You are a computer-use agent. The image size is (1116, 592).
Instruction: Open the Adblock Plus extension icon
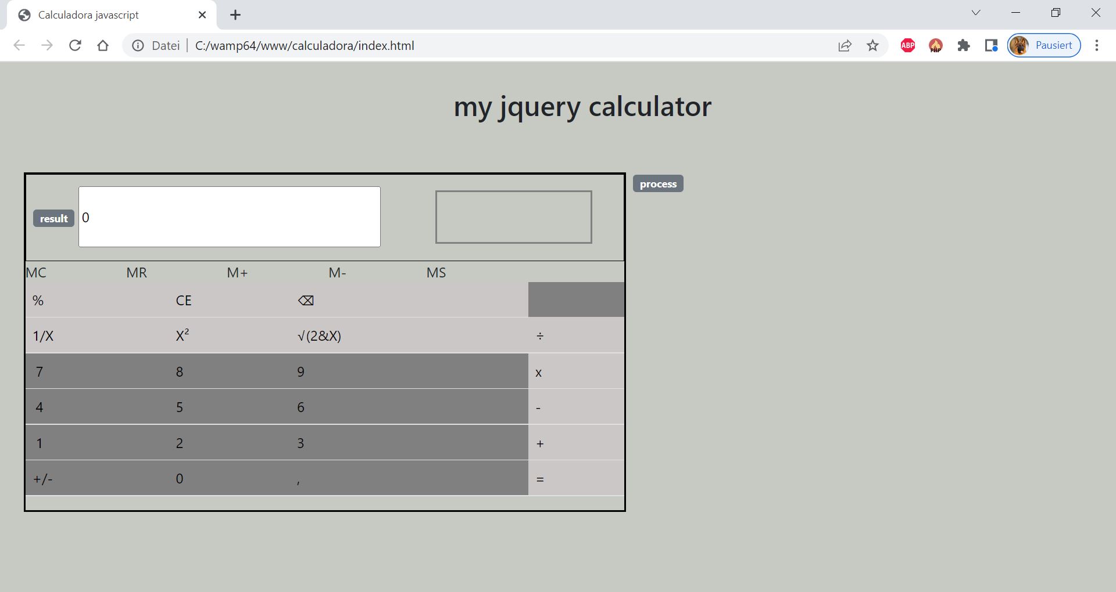[x=907, y=45]
